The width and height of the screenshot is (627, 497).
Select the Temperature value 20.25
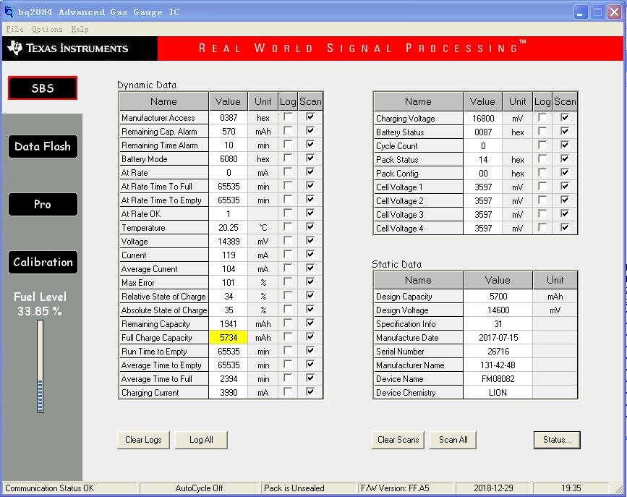click(229, 228)
